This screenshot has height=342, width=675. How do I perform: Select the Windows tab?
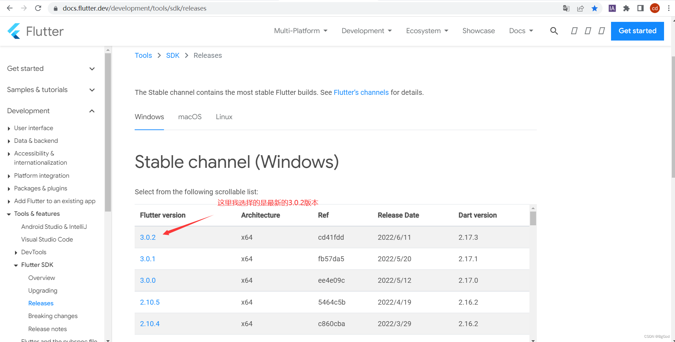pyautogui.click(x=149, y=117)
